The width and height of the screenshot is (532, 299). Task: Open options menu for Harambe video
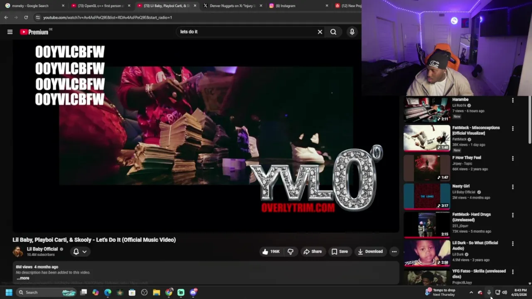[x=512, y=100]
